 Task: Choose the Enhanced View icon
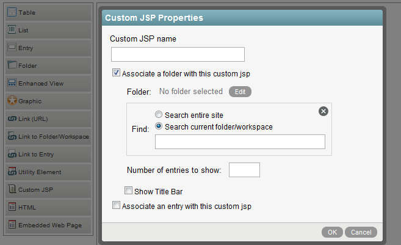[x=12, y=82]
